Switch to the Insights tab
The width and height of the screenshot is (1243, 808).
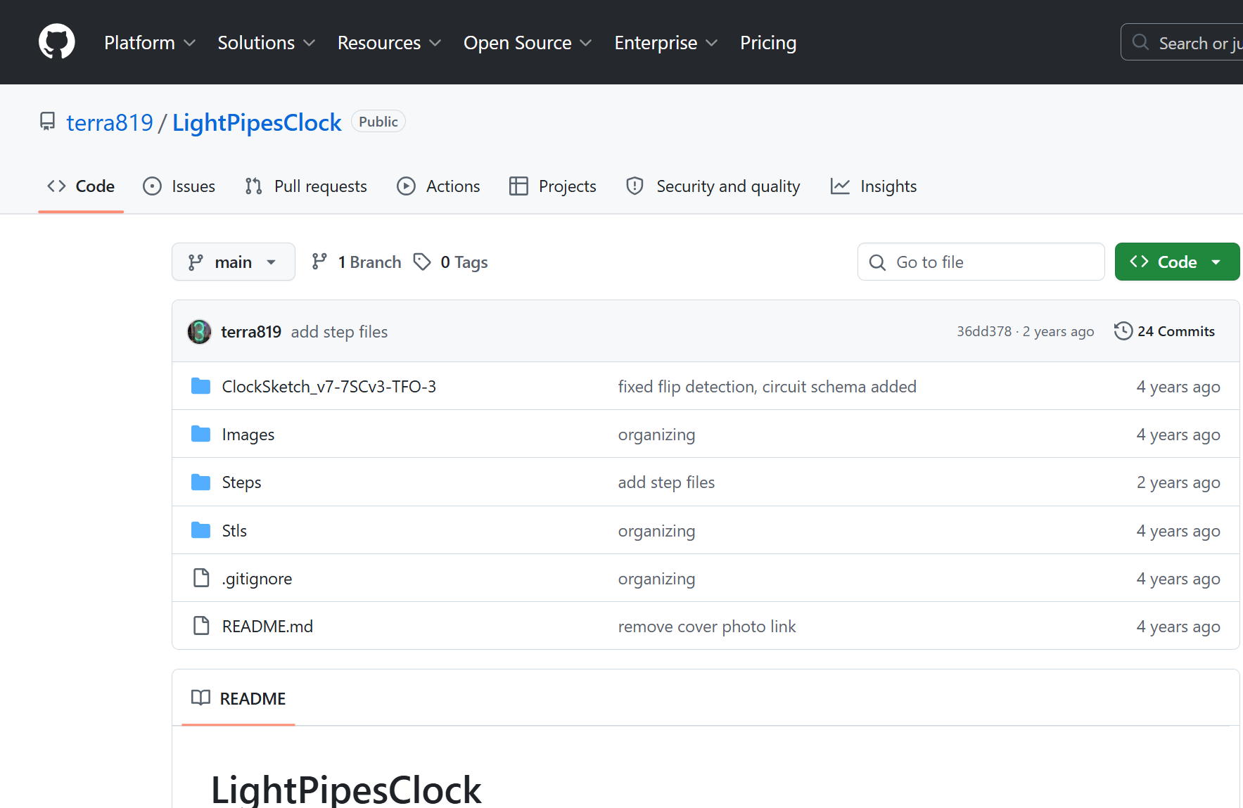pos(874,186)
